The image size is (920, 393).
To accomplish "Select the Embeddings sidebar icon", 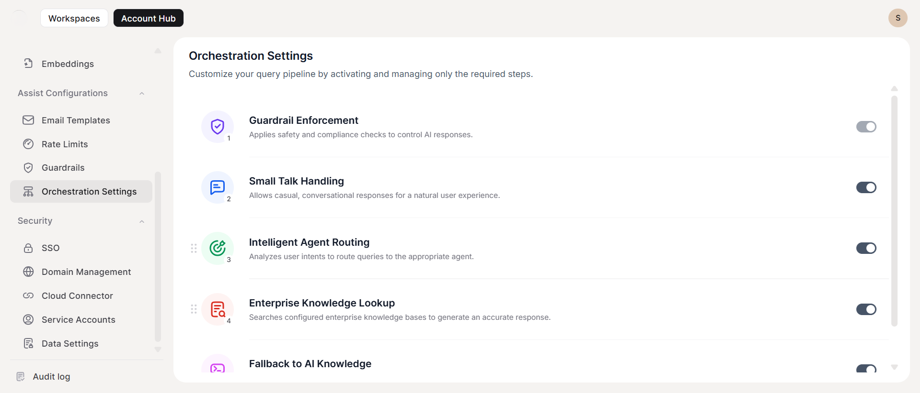I will (x=28, y=63).
